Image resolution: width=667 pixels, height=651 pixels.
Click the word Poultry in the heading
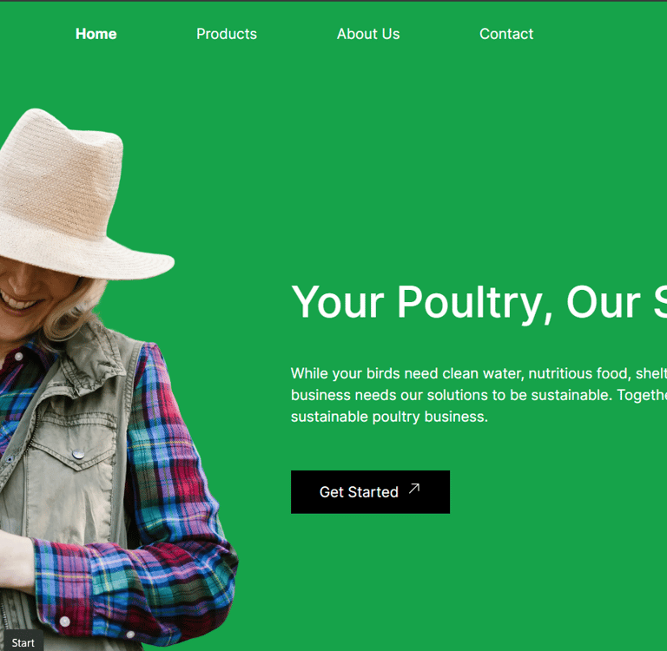click(470, 303)
